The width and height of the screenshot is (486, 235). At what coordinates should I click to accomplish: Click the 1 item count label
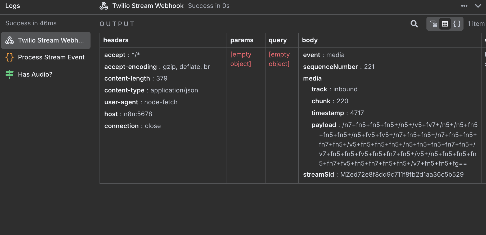click(476, 24)
